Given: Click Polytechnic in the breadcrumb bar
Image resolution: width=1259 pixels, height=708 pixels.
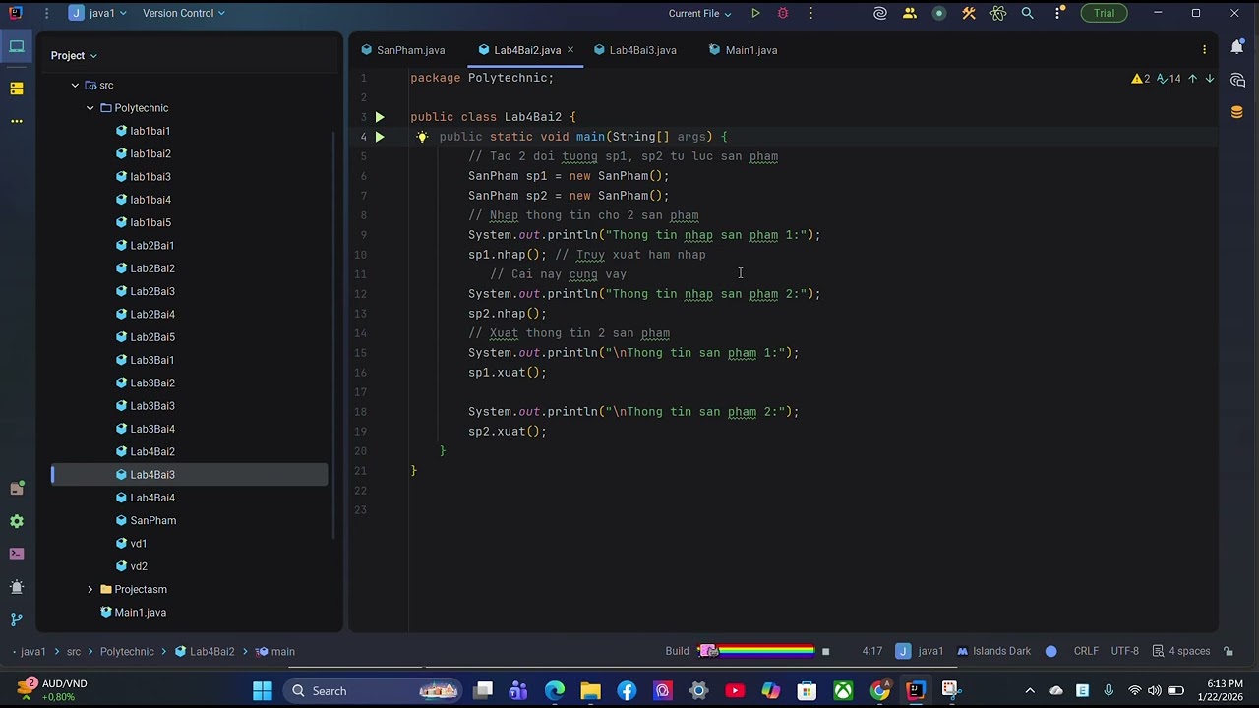Looking at the screenshot, I should (x=127, y=651).
